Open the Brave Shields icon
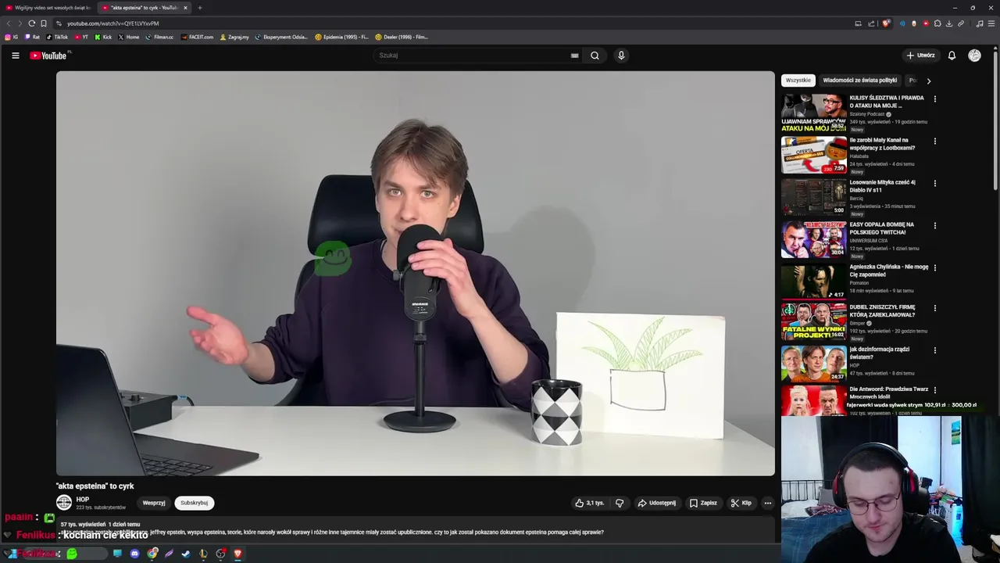This screenshot has width=1000, height=563. click(x=886, y=23)
